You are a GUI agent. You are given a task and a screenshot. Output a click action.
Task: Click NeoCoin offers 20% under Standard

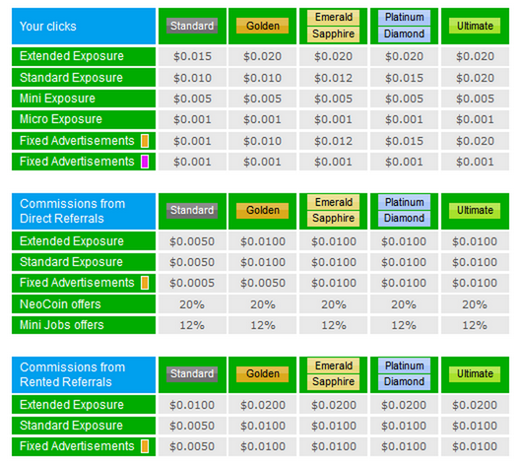click(x=192, y=304)
